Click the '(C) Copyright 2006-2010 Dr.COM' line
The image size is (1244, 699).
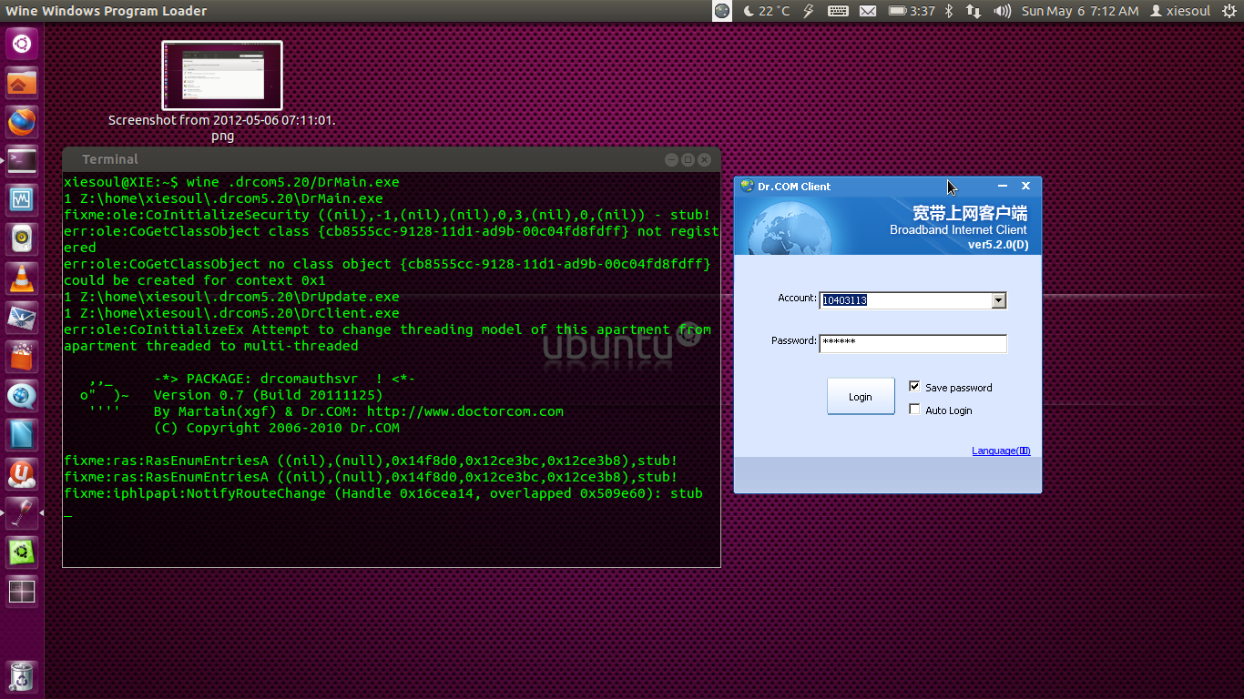(277, 428)
